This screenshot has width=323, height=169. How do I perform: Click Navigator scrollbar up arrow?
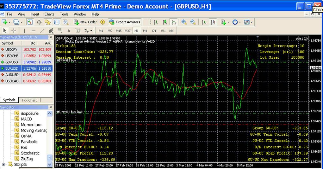tap(49, 114)
